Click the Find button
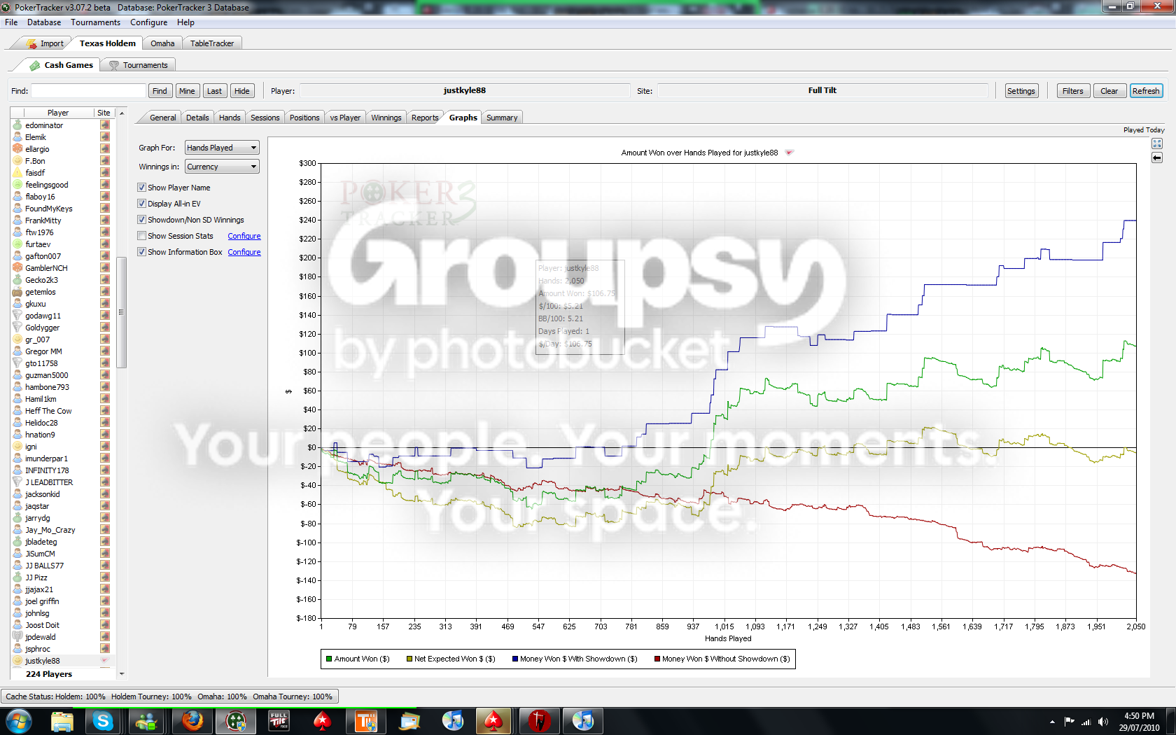This screenshot has width=1176, height=735. [x=160, y=91]
